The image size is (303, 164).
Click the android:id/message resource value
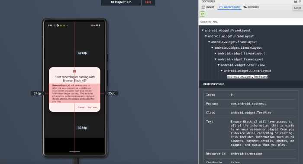246,154
